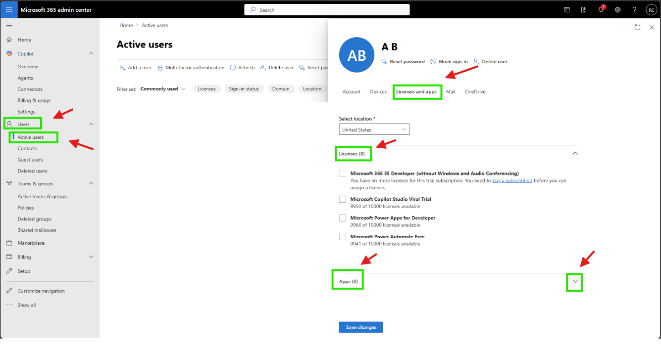The height and width of the screenshot is (344, 661).
Task: Click the Delete user icon in panel
Action: (x=476, y=61)
